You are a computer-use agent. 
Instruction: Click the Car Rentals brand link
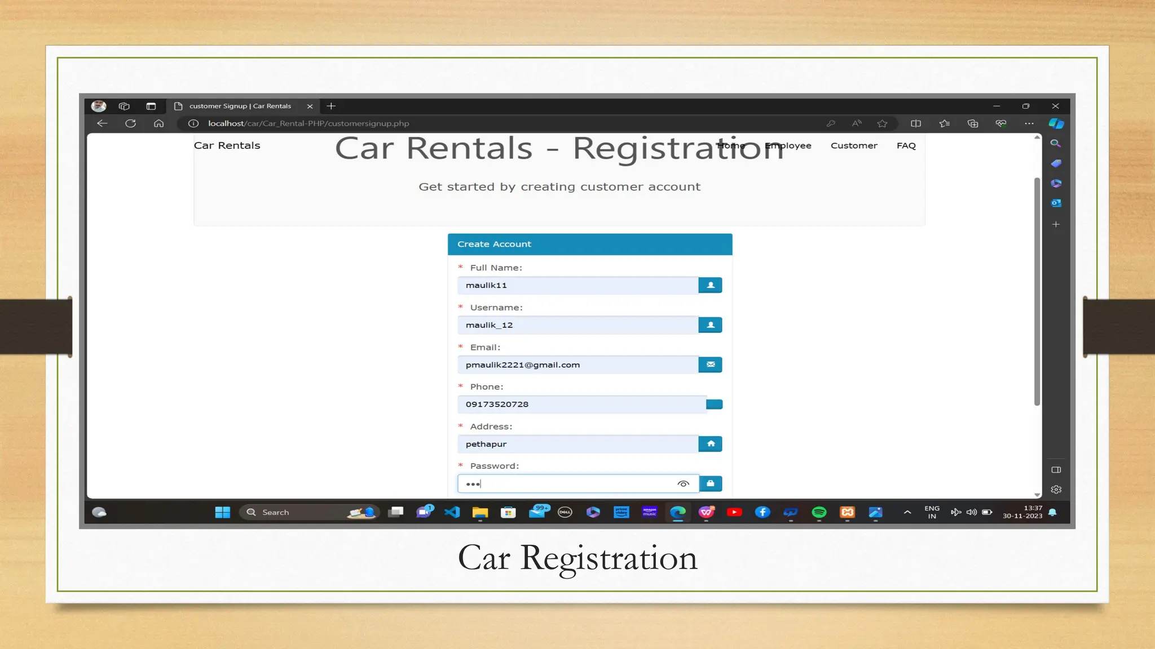227,145
